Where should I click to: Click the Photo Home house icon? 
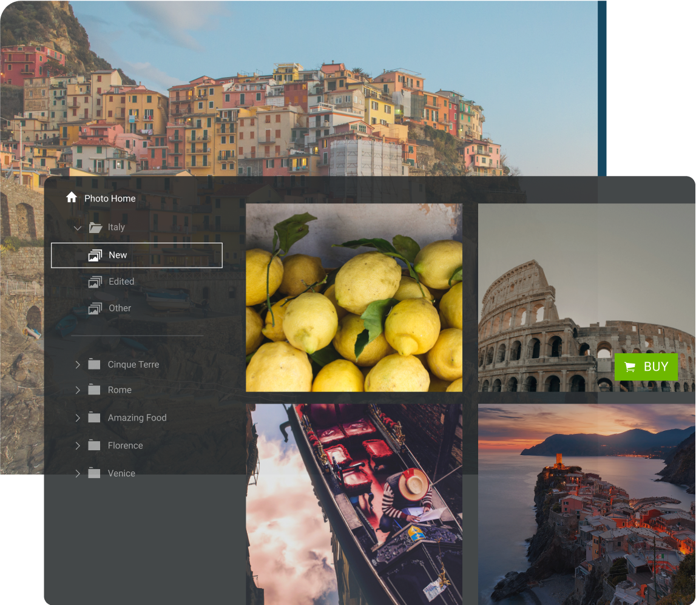72,197
